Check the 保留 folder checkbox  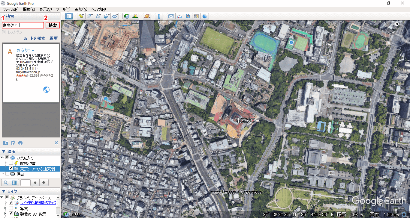[x=8, y=174]
